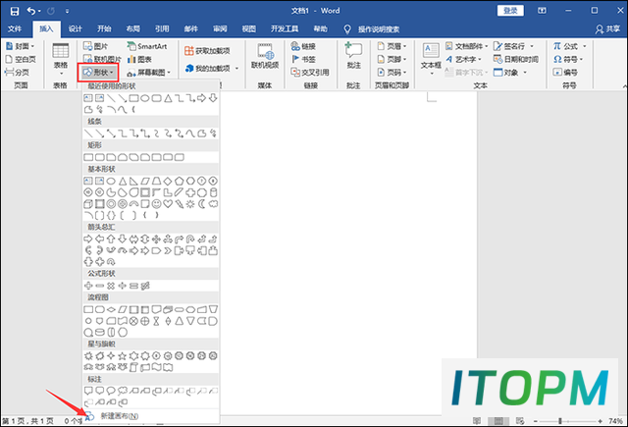The width and height of the screenshot is (628, 427).
Task: Pick the heart basic shape
Action: (168, 204)
